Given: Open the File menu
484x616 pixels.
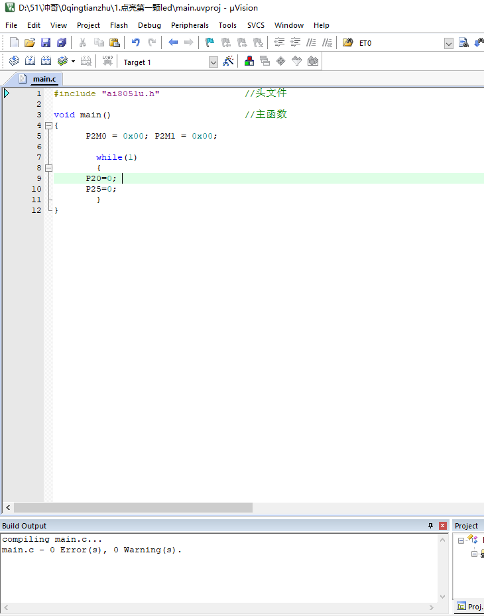Looking at the screenshot, I should (x=11, y=25).
